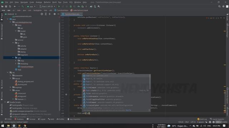Screen dimensions: 229x128
Task: Click the Sync Project with Gradle Files icon
Action: click(x=91, y=6)
